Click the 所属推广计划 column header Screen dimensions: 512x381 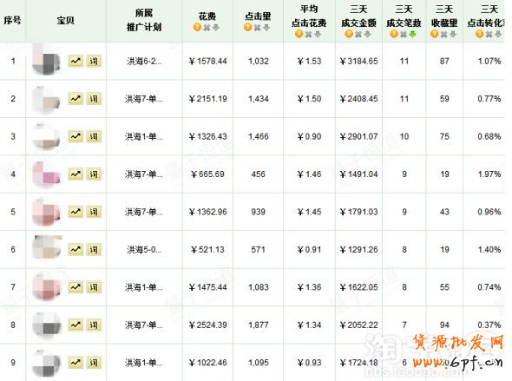pyautogui.click(x=144, y=20)
